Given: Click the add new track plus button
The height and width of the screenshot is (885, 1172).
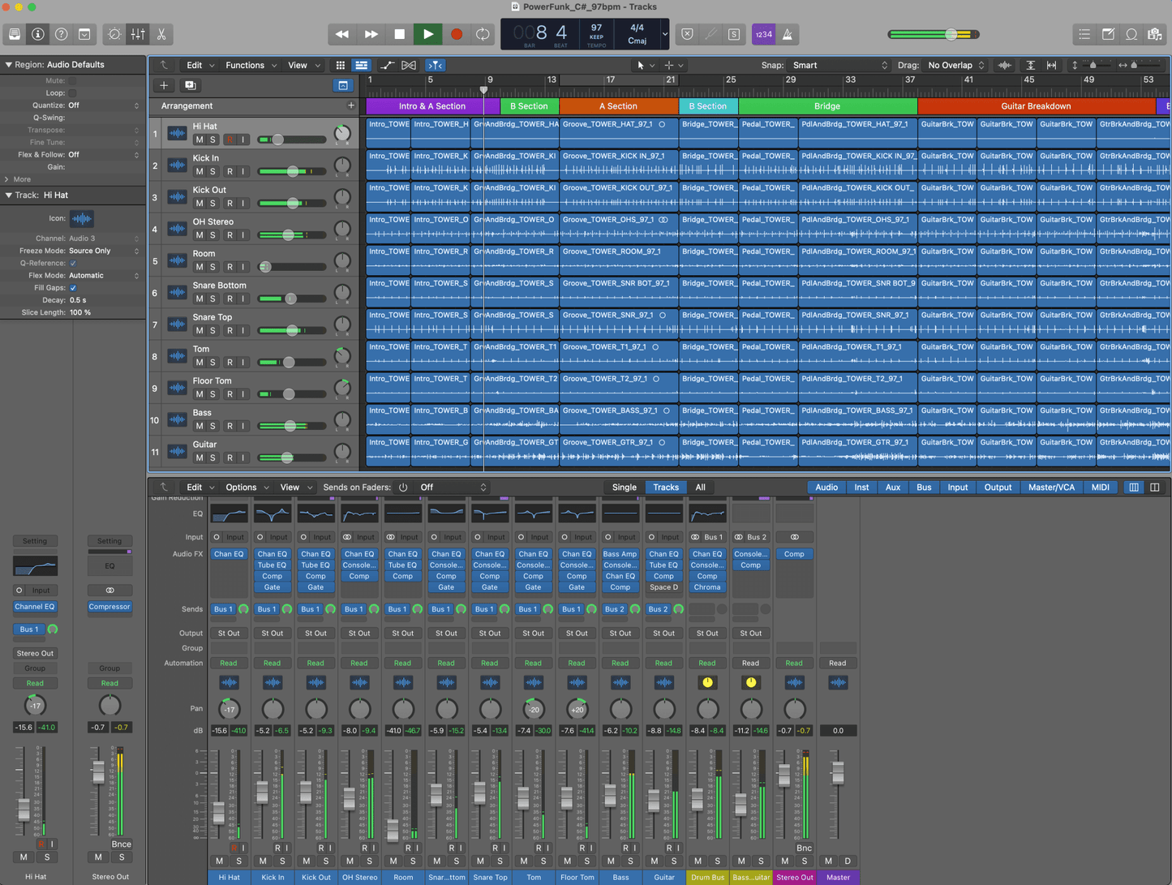Looking at the screenshot, I should (164, 85).
